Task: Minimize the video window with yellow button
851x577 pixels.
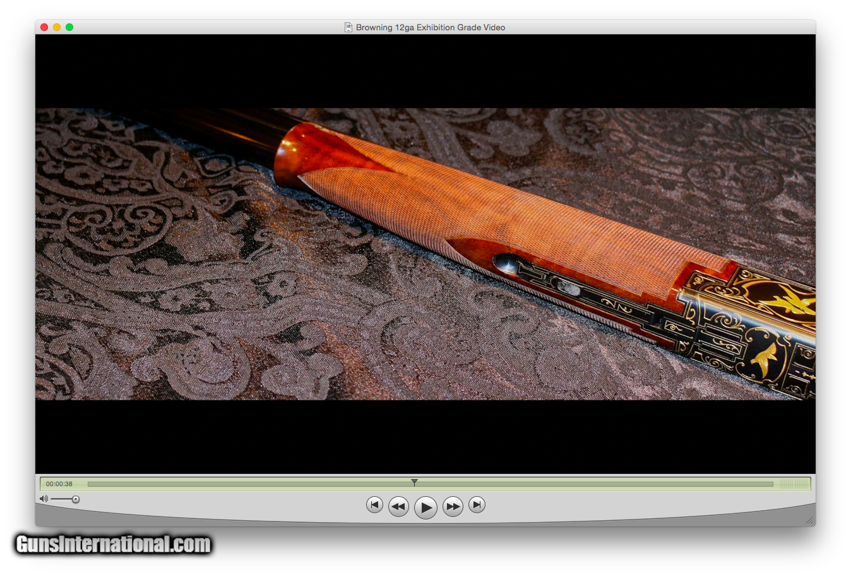Action: pyautogui.click(x=57, y=27)
